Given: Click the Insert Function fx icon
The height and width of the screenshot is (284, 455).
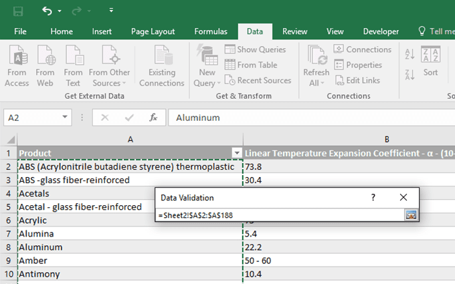Looking at the screenshot, I should pyautogui.click(x=153, y=118).
